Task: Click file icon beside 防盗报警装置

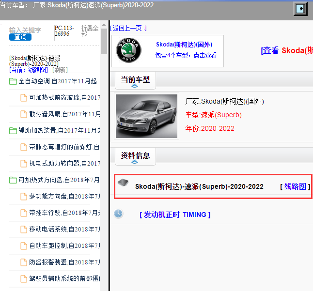Action: [24, 262]
